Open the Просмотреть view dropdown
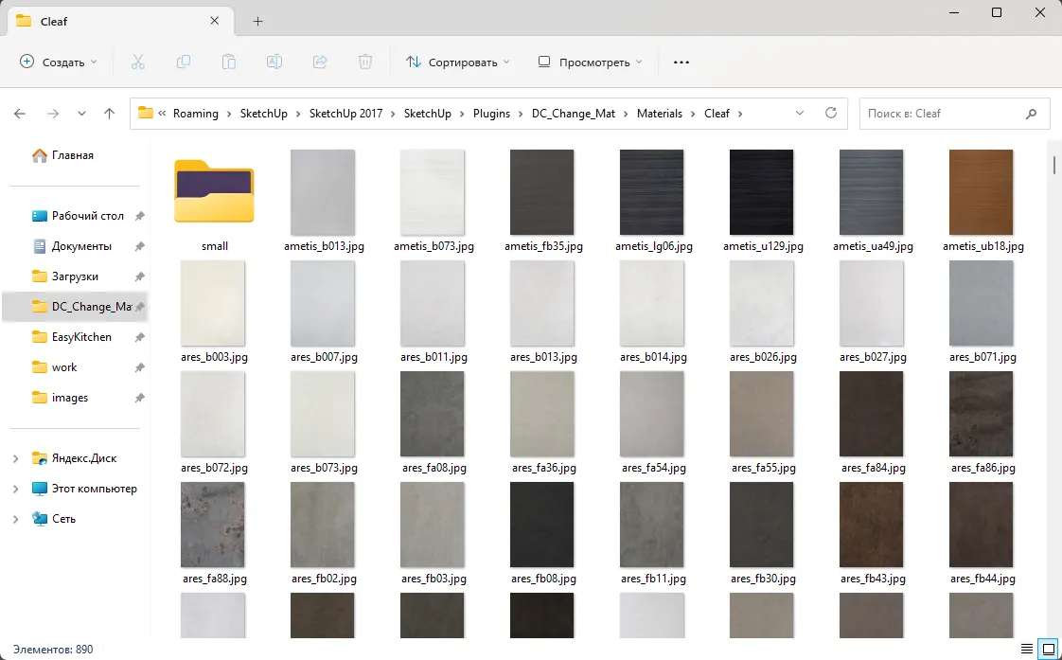 click(x=590, y=62)
